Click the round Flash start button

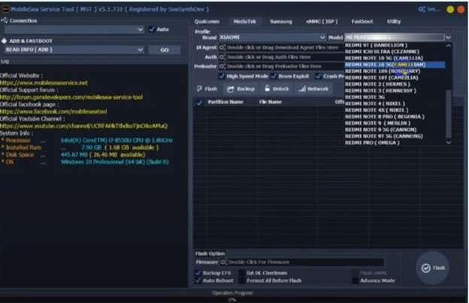point(433,268)
